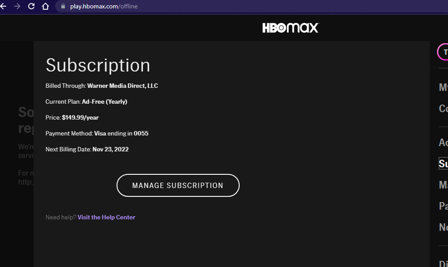Click 'Warner Media Direct, LLC' text
The image size is (448, 267).
click(x=123, y=86)
